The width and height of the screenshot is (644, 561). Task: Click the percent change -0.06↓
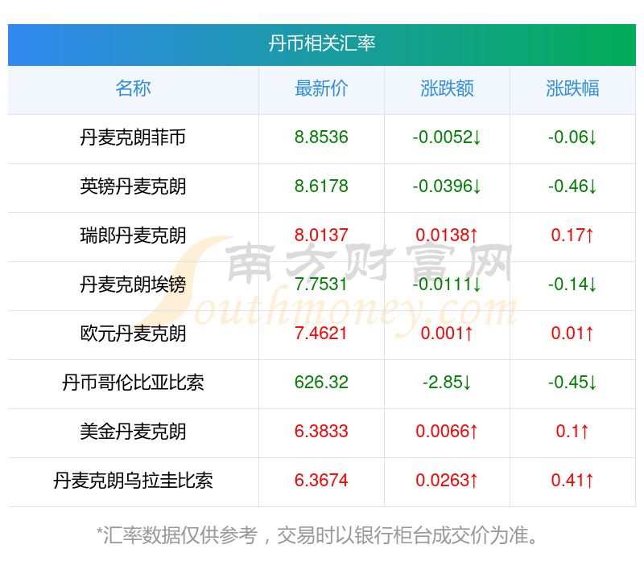coord(572,137)
